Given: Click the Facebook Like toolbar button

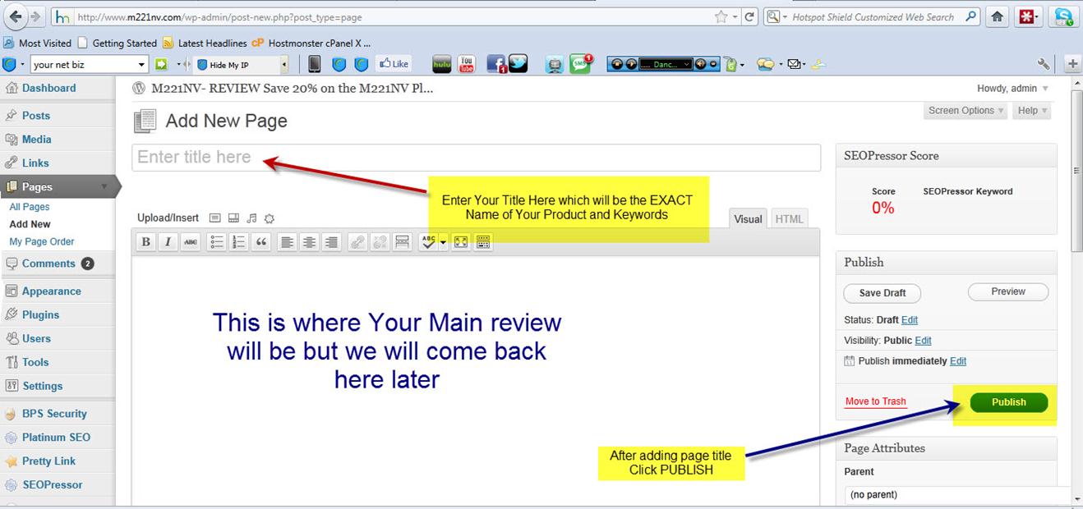Looking at the screenshot, I should click(394, 64).
